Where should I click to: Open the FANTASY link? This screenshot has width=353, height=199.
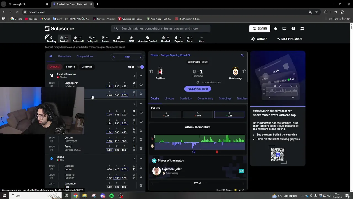(259, 39)
